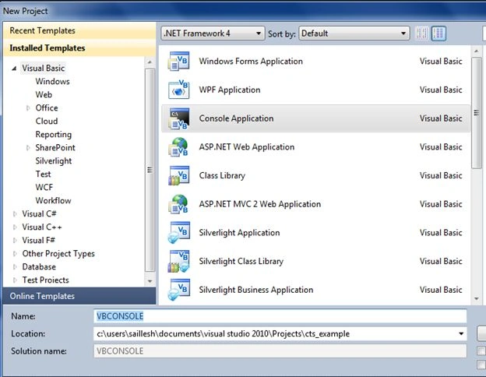This screenshot has height=377, width=486.
Task: Open the Sort by Default dropdown
Action: click(354, 33)
